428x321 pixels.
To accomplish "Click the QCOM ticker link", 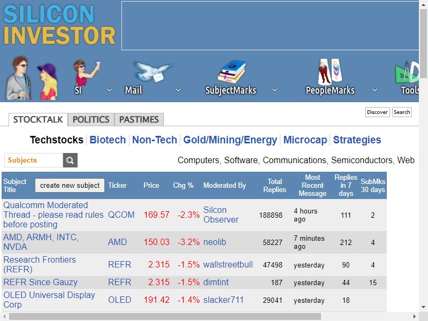I will [121, 215].
